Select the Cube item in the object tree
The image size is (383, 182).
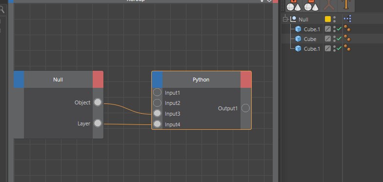(310, 39)
